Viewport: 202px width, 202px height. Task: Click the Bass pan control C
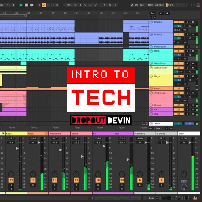[190, 55]
